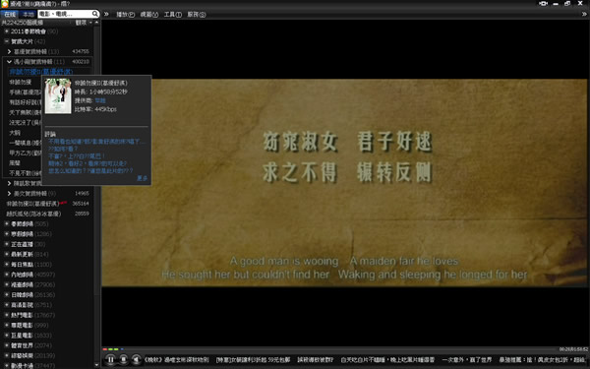Click the 更多 (more) link in the popup
The image size is (590, 369).
(x=142, y=178)
